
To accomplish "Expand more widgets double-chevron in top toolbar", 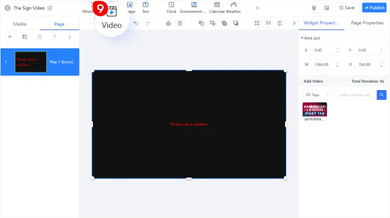I will 257,8.
